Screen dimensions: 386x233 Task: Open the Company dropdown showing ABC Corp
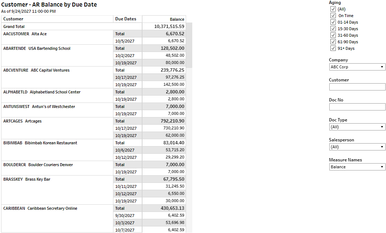[x=357, y=67]
